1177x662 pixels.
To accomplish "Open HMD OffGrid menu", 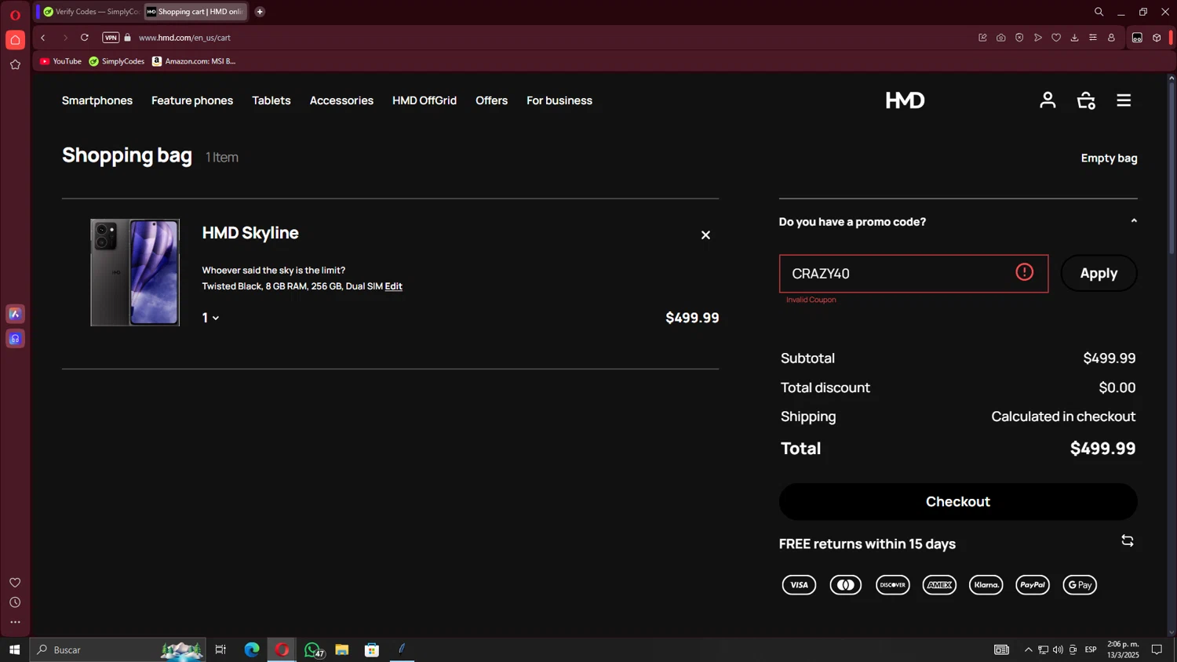I will [425, 100].
